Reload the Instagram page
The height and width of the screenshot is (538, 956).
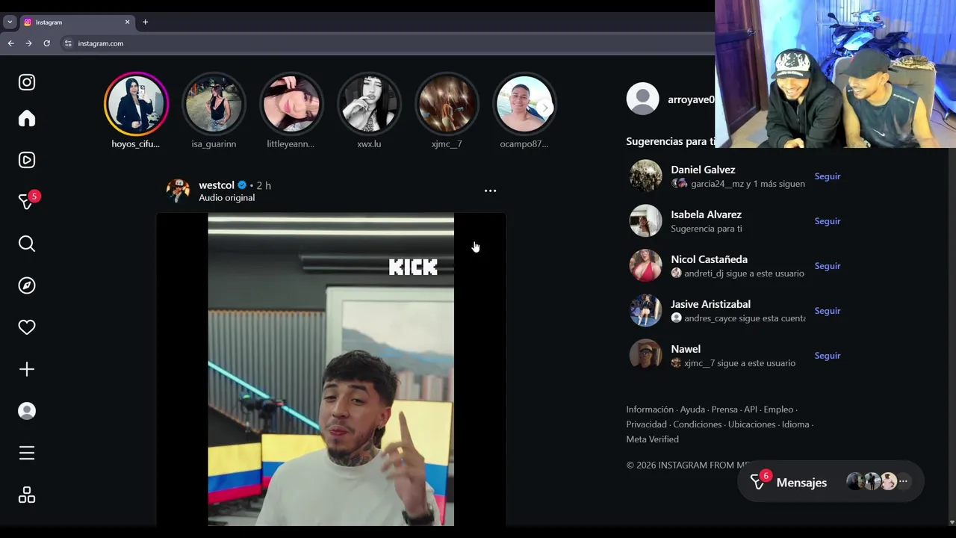click(46, 43)
